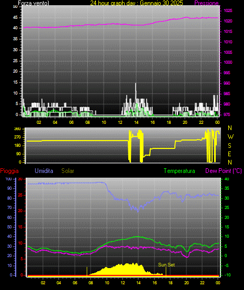Click the Sun Set marker label
Image resolution: width=244 pixels, height=290 pixels.
(167, 265)
